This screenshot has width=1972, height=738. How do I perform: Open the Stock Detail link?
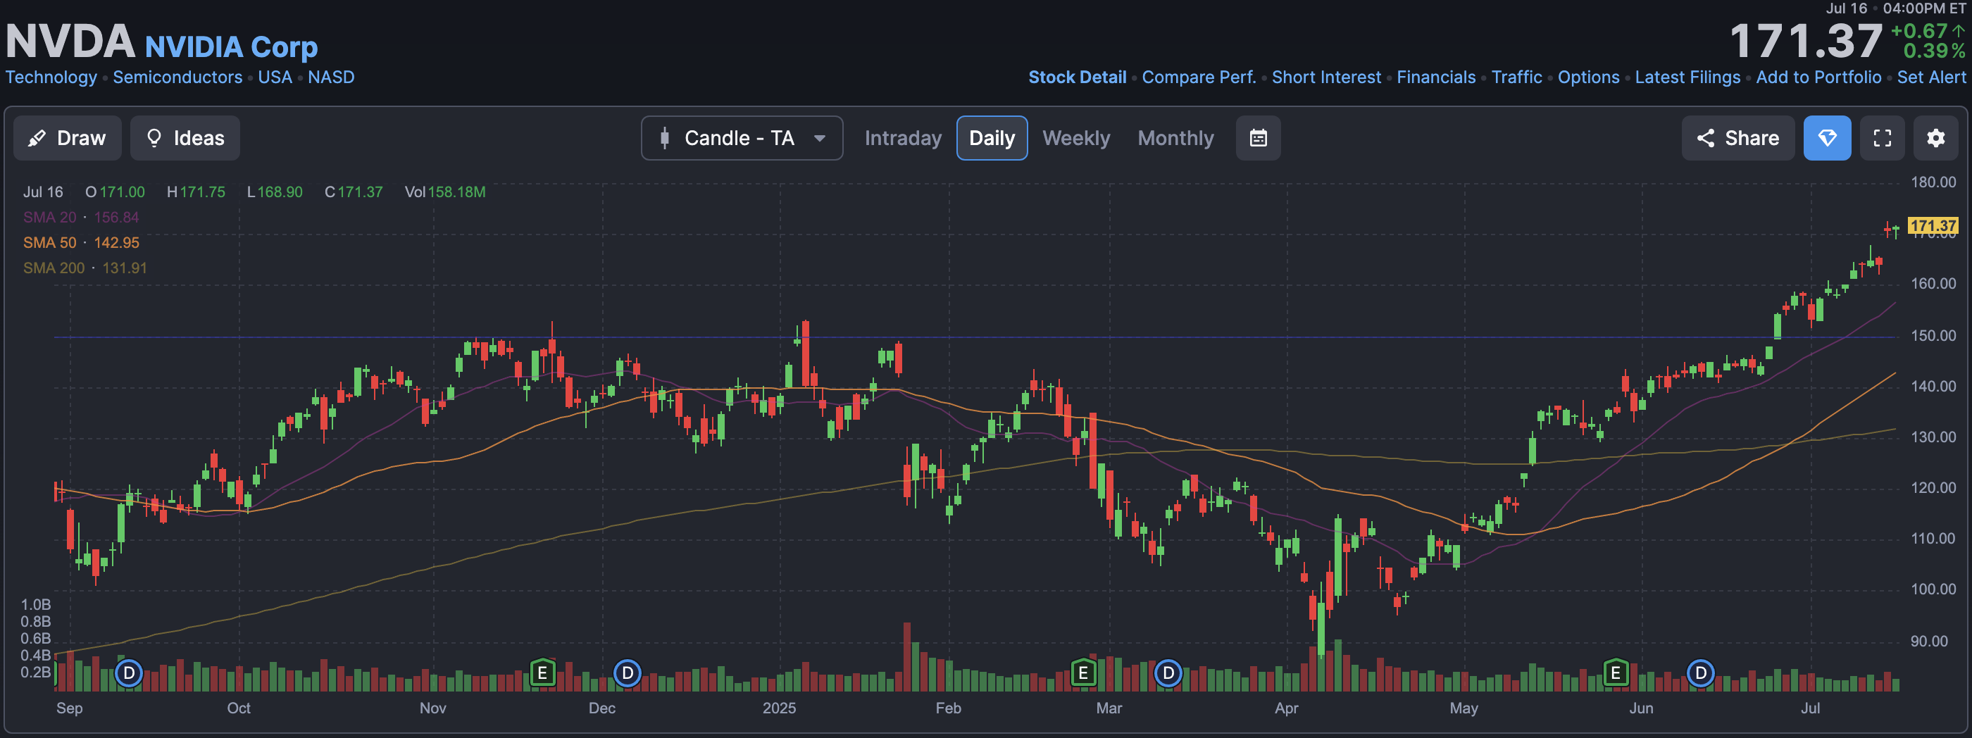(x=1077, y=77)
